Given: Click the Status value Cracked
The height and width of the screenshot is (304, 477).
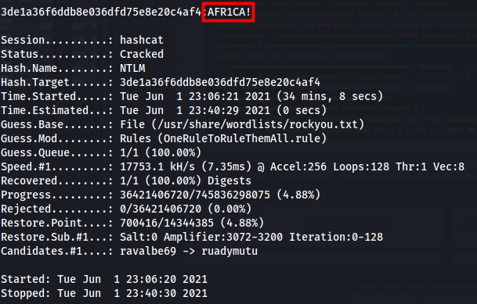Looking at the screenshot, I should pyautogui.click(x=142, y=54).
